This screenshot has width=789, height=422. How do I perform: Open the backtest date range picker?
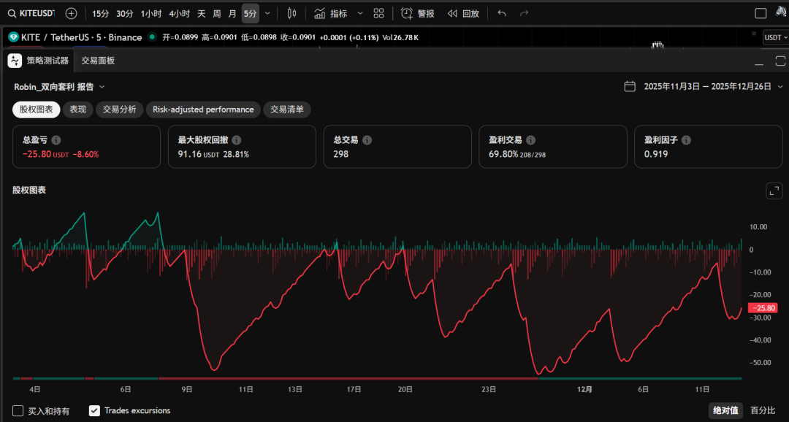(698, 86)
